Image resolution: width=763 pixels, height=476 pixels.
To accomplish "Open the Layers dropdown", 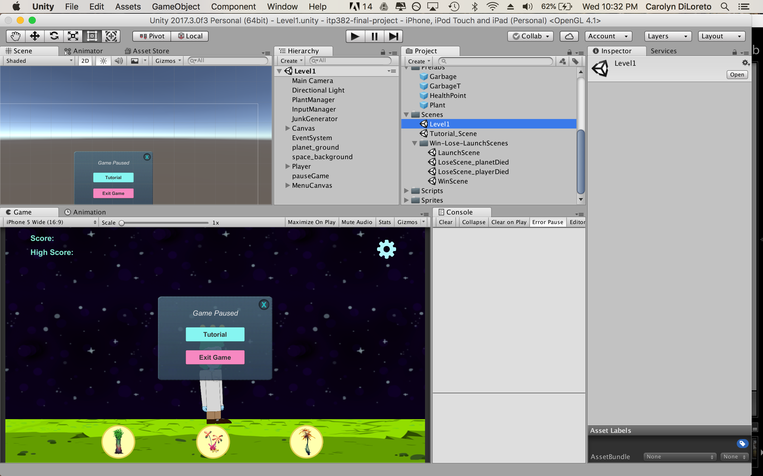I will click(667, 36).
